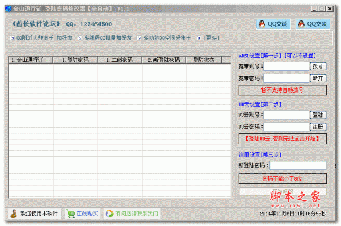Image resolution: width=341 pixels, height=226 pixels.
Task: Click the arrow icon before [更多]
Action: click(198, 38)
